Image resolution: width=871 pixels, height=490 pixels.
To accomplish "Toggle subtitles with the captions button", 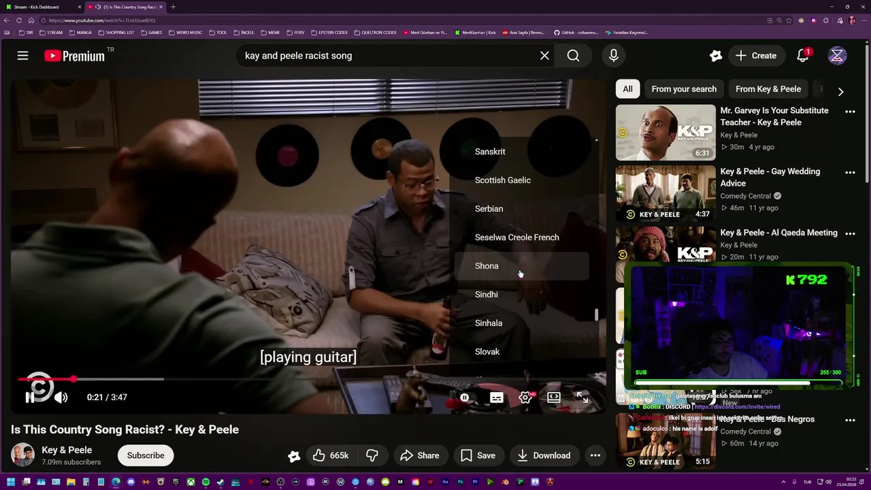I will [497, 397].
